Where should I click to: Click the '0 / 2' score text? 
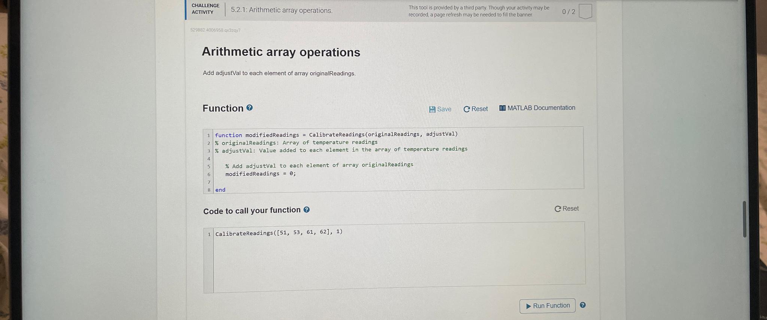(569, 12)
